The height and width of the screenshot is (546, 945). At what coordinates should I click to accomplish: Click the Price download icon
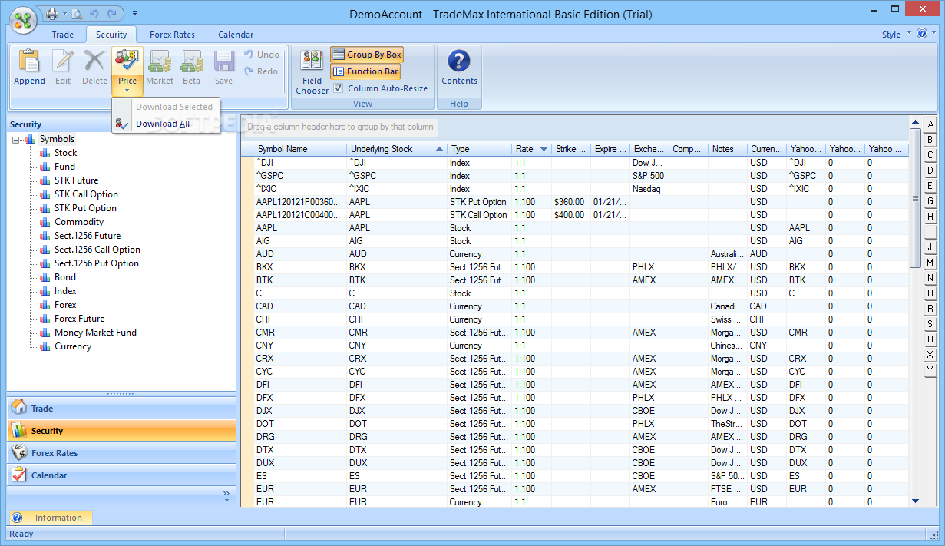(127, 61)
